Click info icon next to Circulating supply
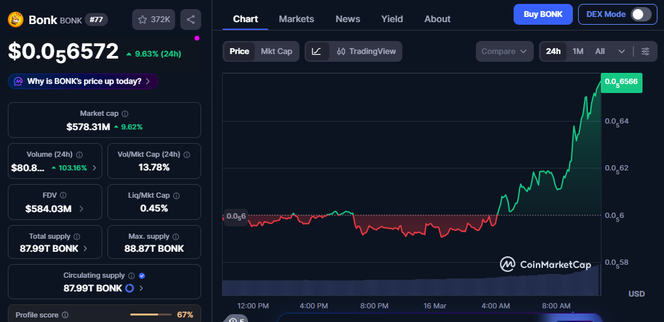The height and width of the screenshot is (322, 664). 131,276
